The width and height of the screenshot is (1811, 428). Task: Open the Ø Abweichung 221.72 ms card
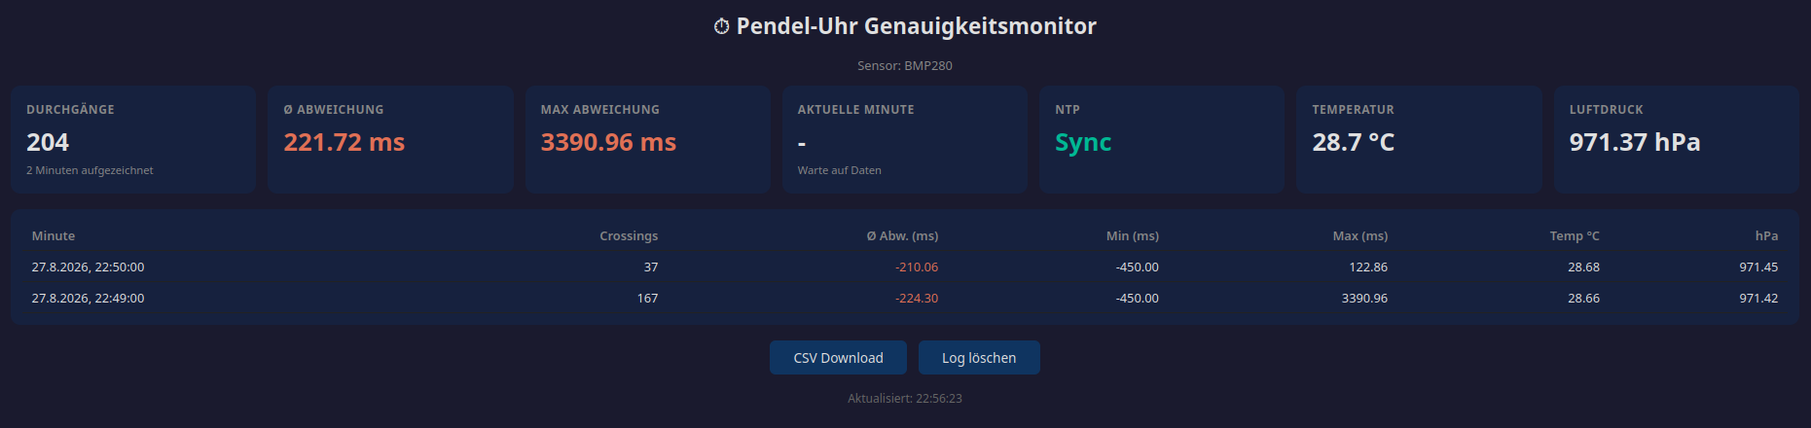(390, 139)
